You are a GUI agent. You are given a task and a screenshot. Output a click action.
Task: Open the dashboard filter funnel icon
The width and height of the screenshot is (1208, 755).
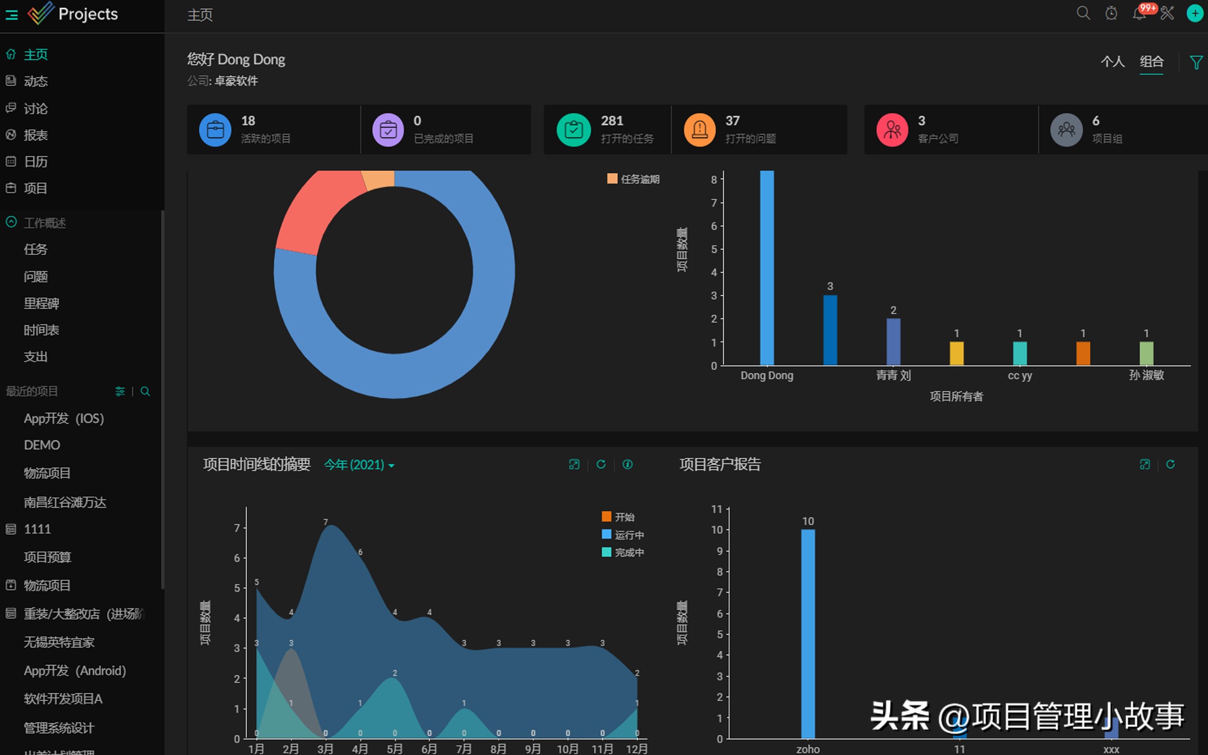[x=1195, y=62]
